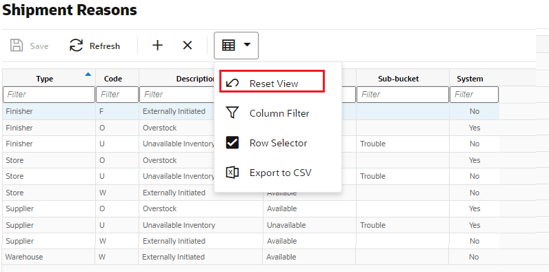Screen dimensions: 549x272
Task: Toggle the Row Selector checkbox
Action: (232, 143)
